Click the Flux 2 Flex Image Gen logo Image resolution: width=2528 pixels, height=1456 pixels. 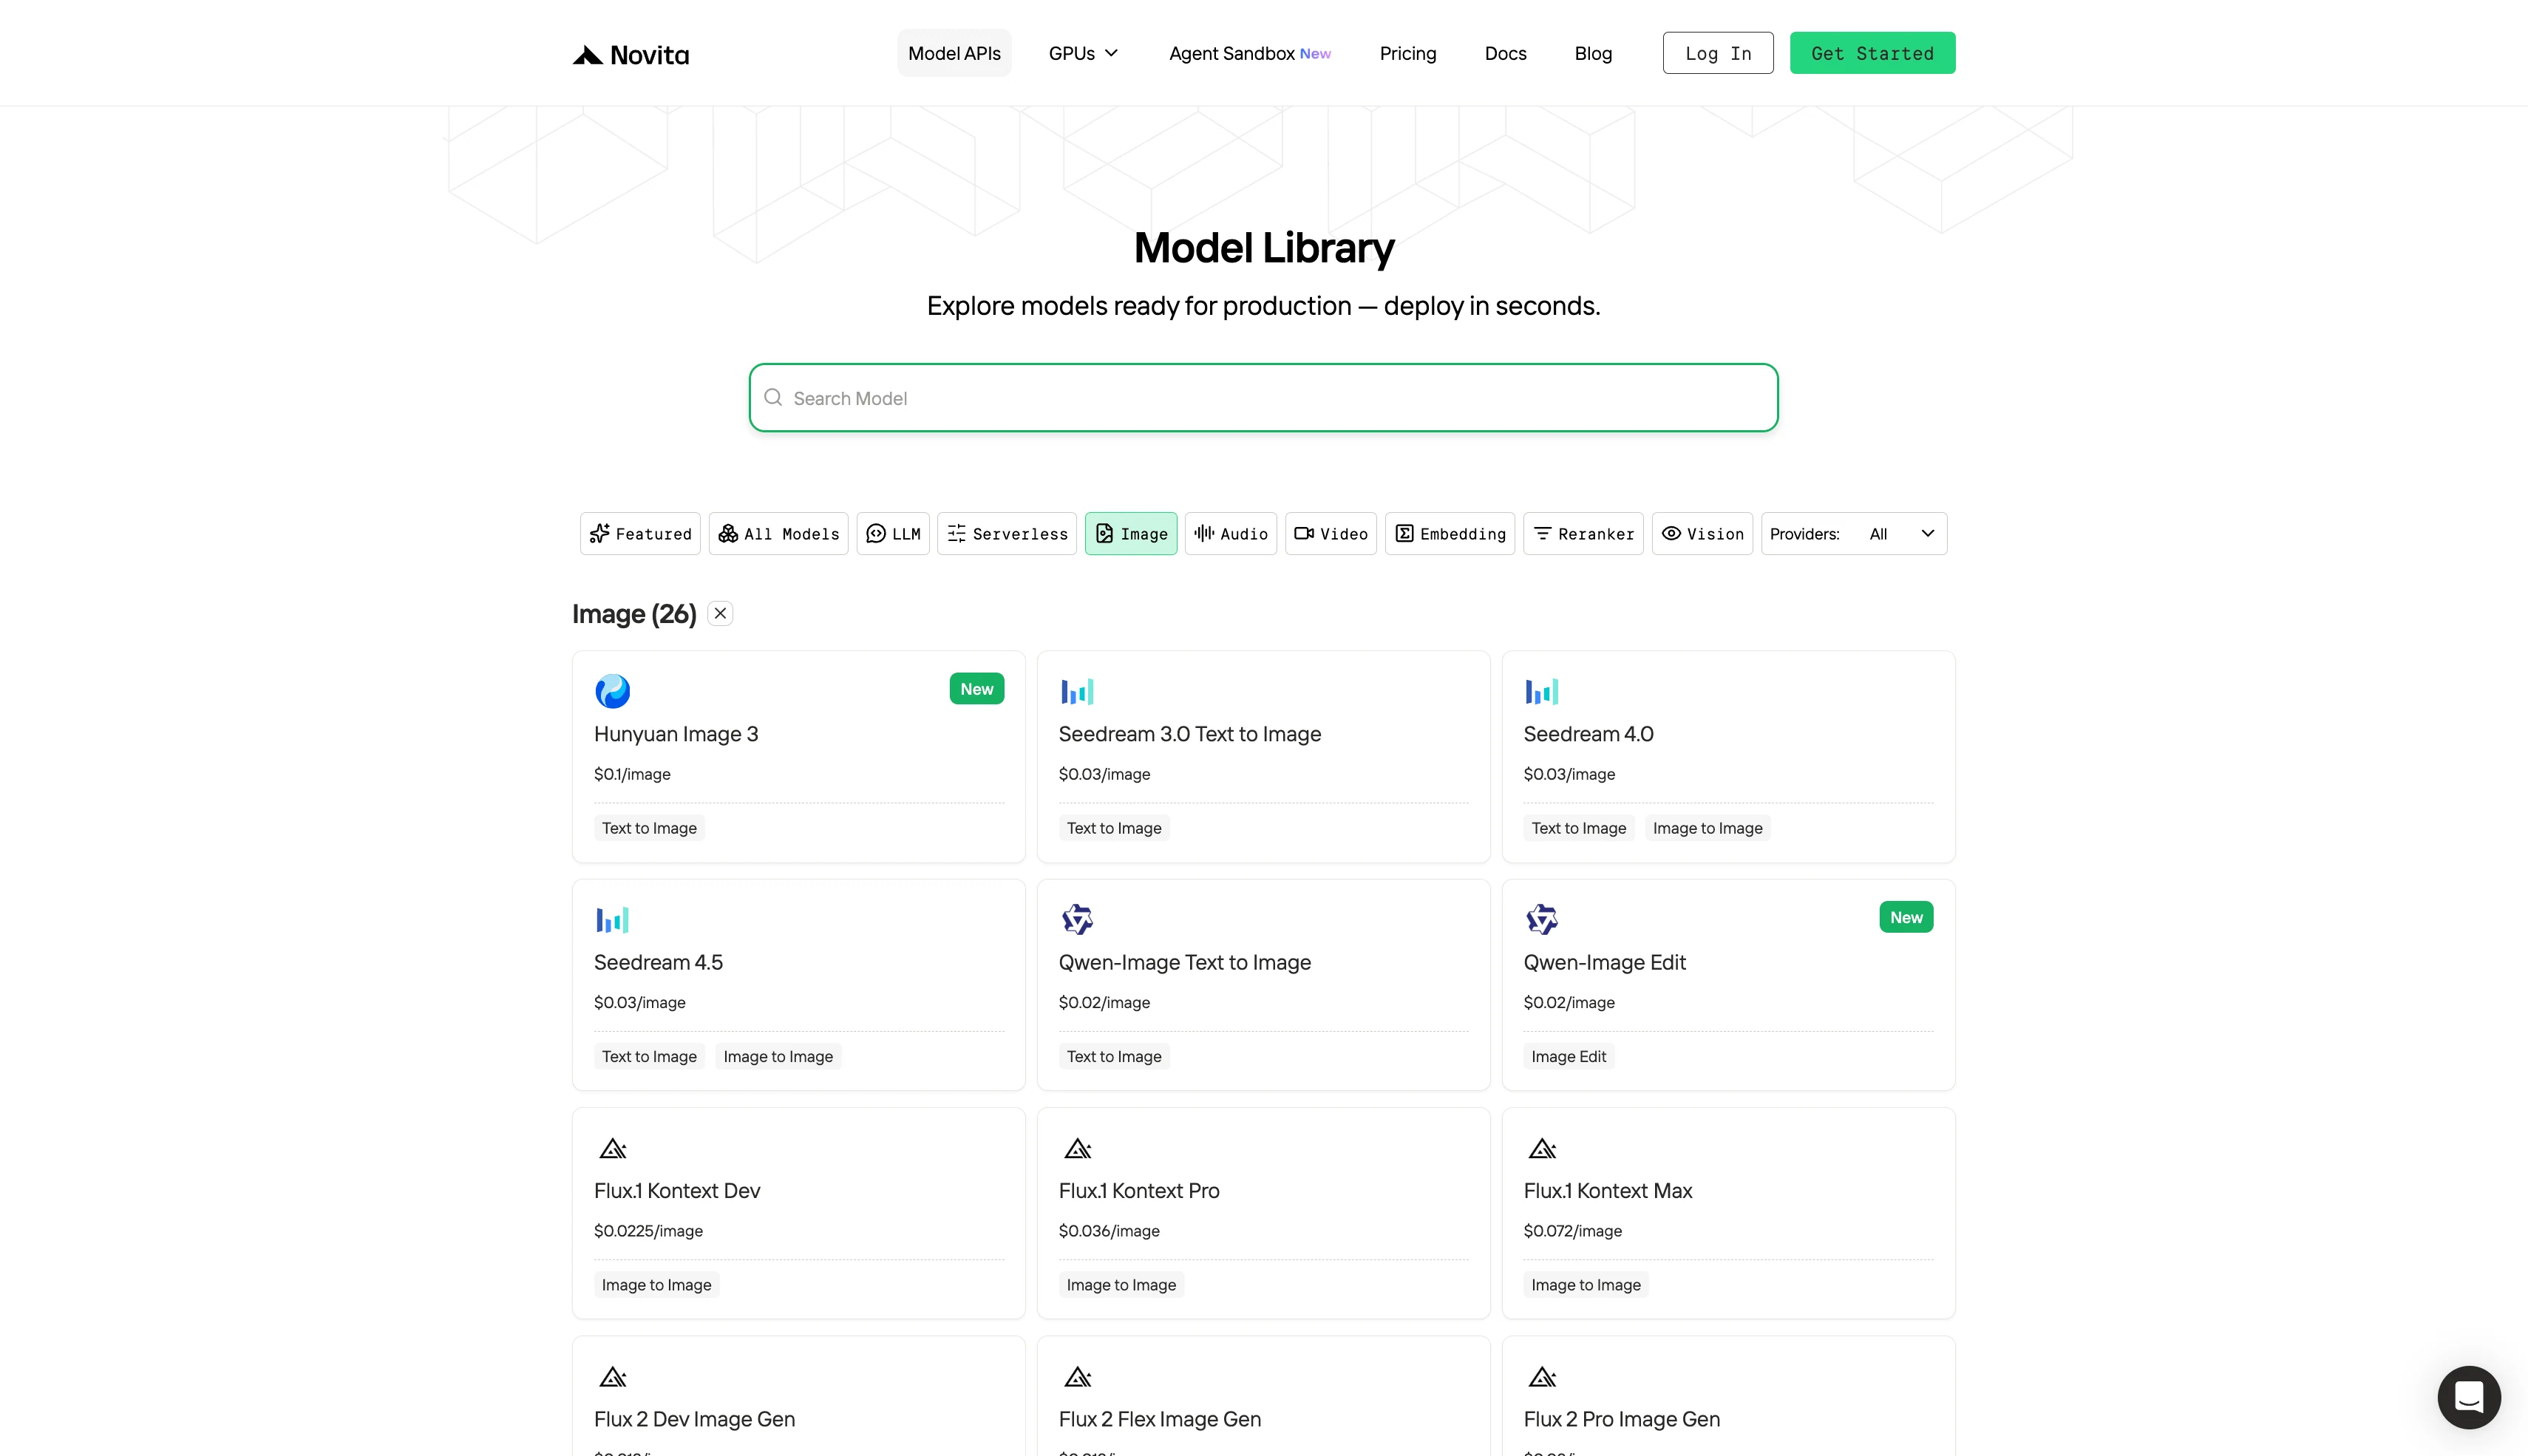[x=1077, y=1377]
